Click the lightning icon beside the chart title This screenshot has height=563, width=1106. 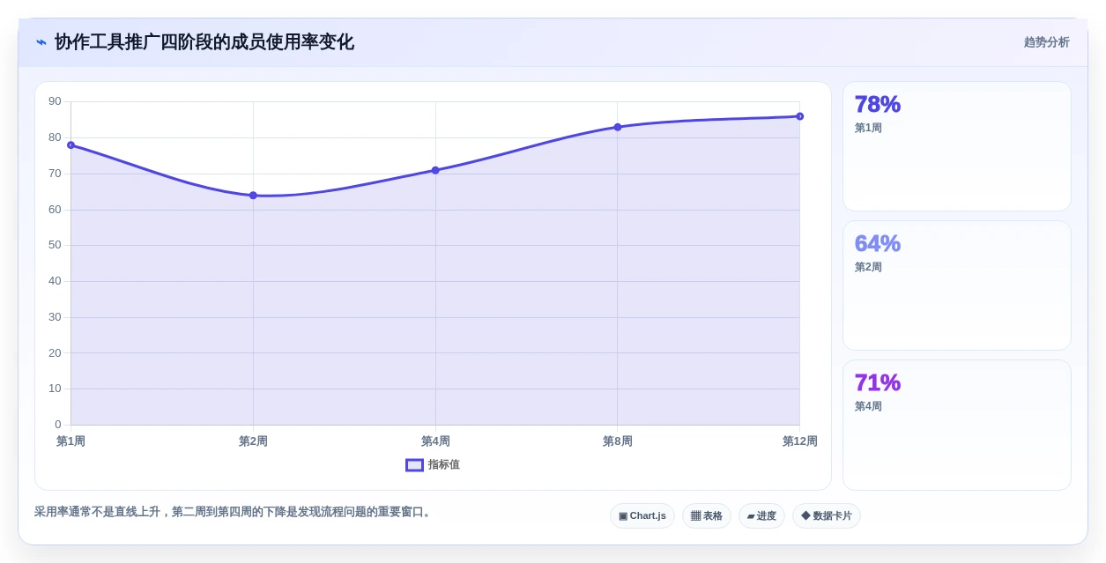pos(41,42)
